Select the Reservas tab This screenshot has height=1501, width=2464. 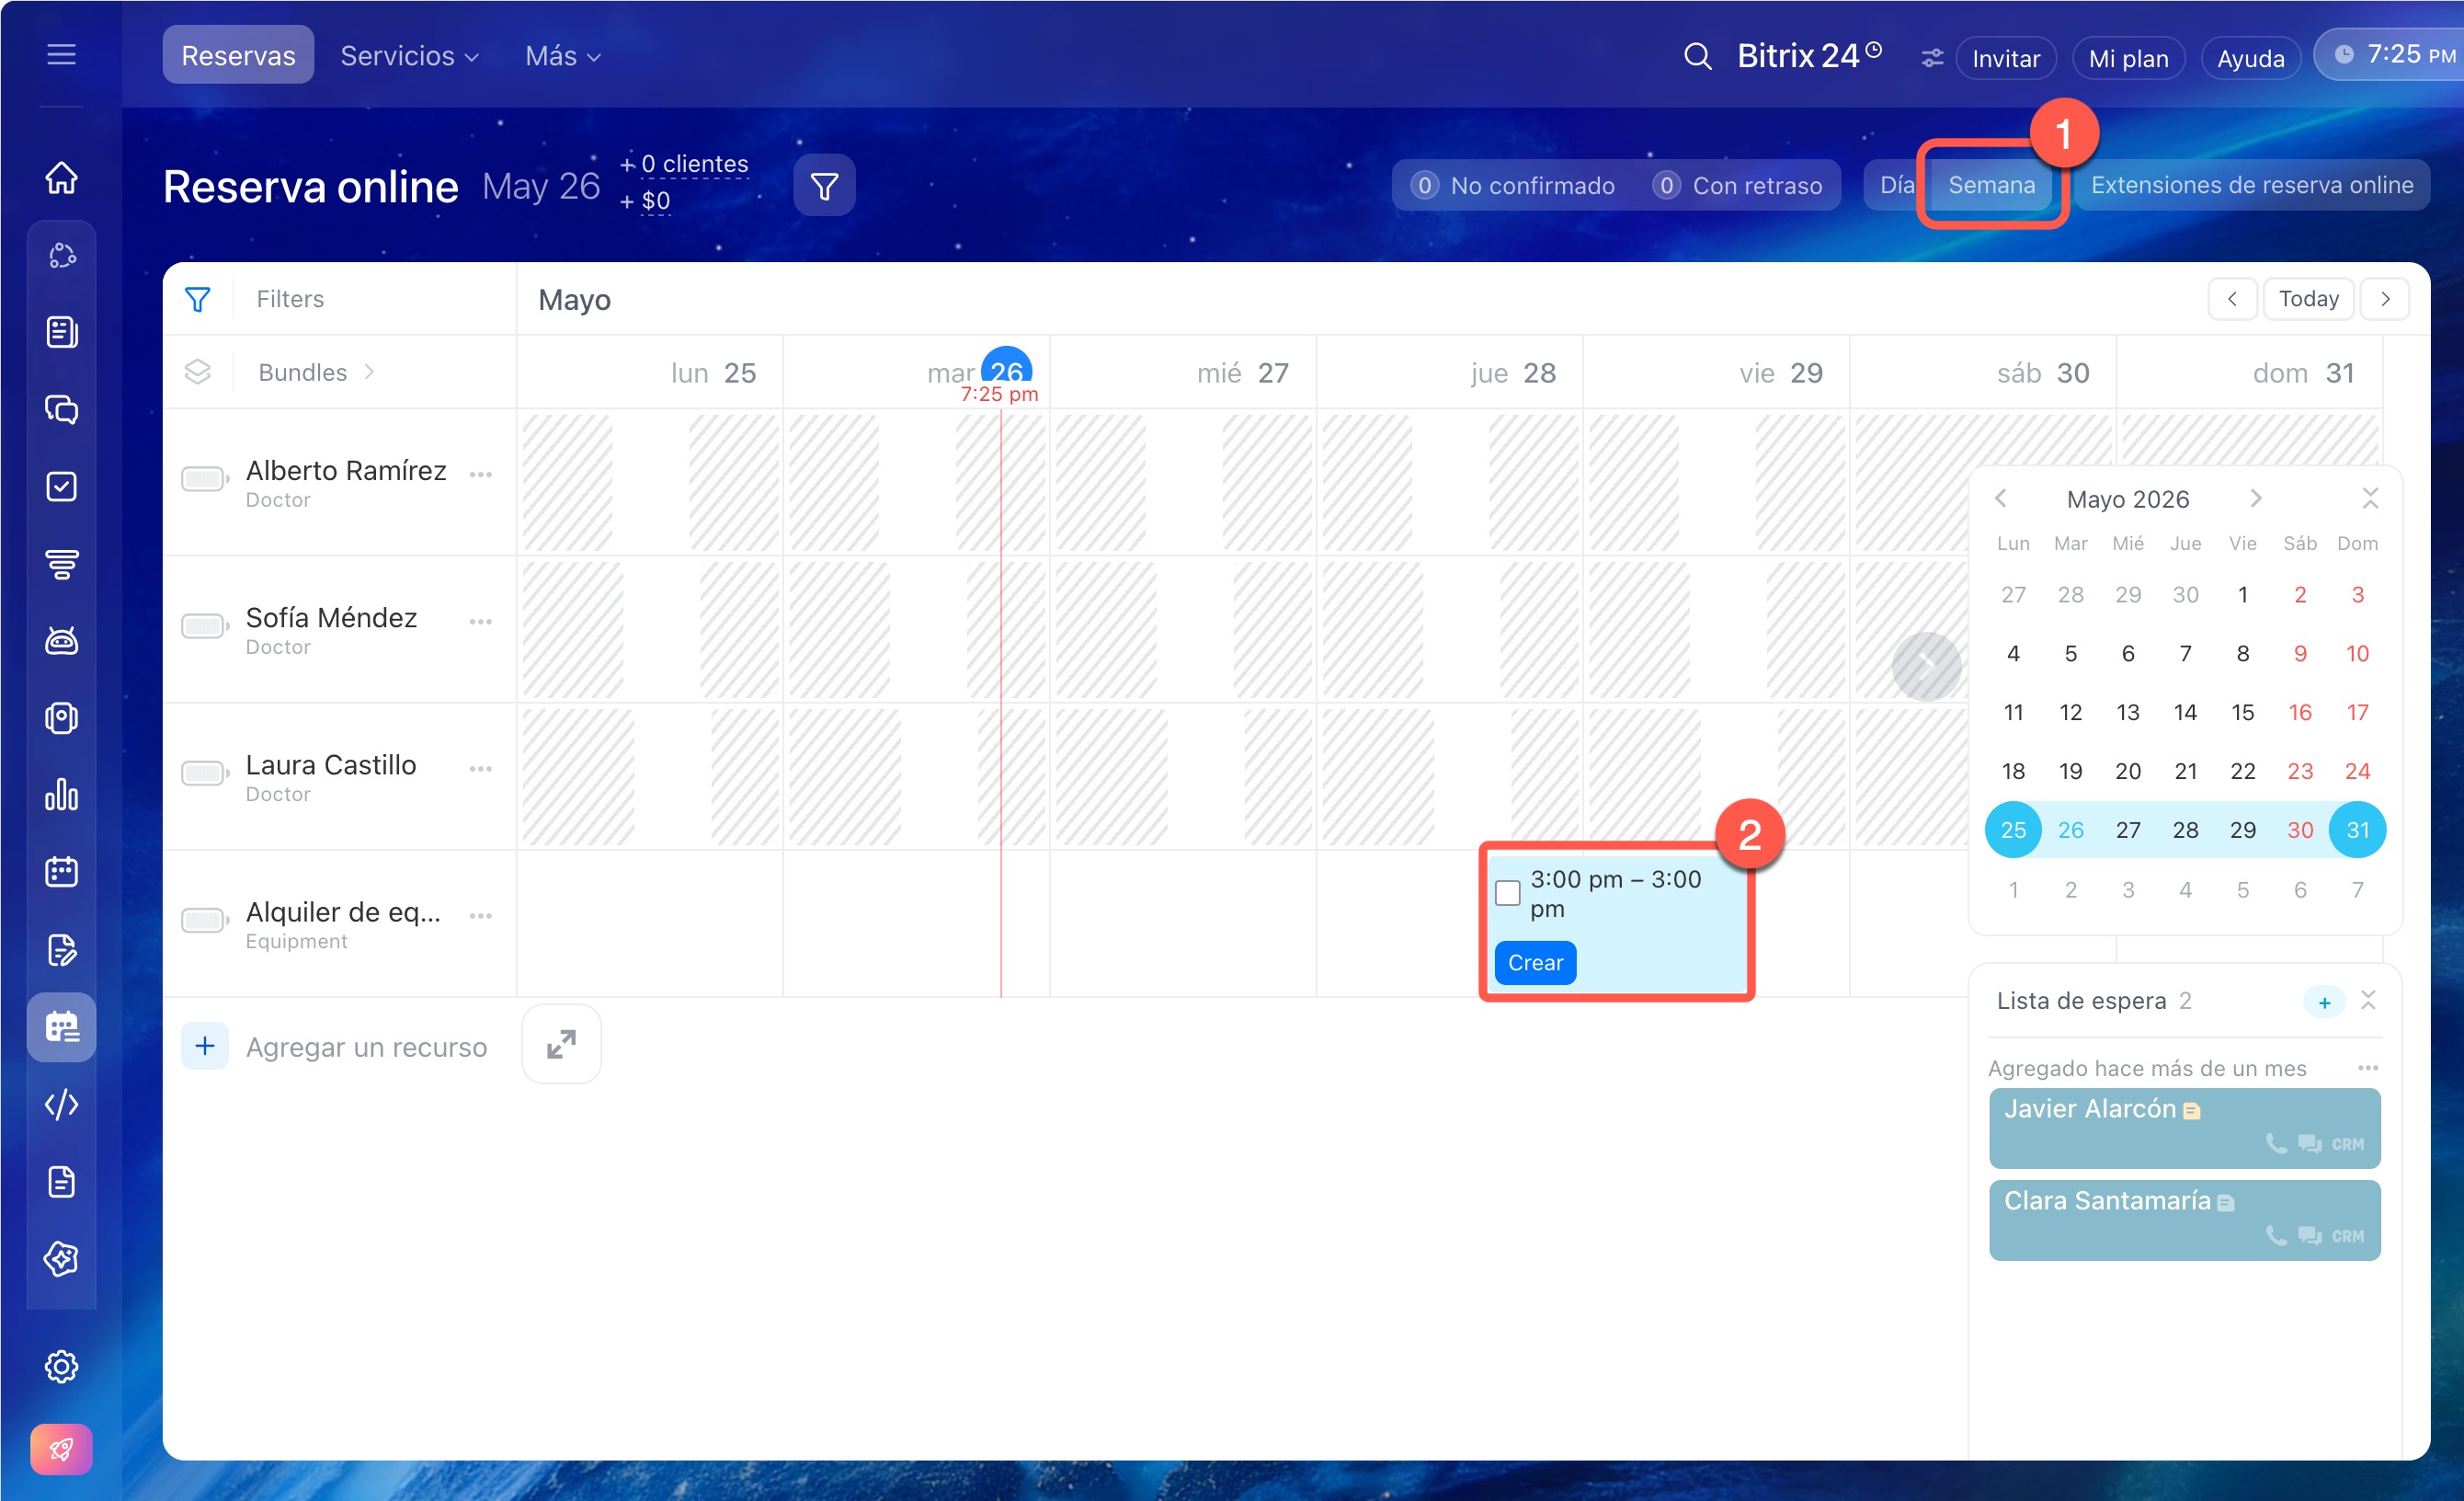click(x=238, y=56)
